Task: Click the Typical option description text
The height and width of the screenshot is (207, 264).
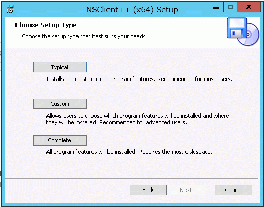Action: coord(139,79)
